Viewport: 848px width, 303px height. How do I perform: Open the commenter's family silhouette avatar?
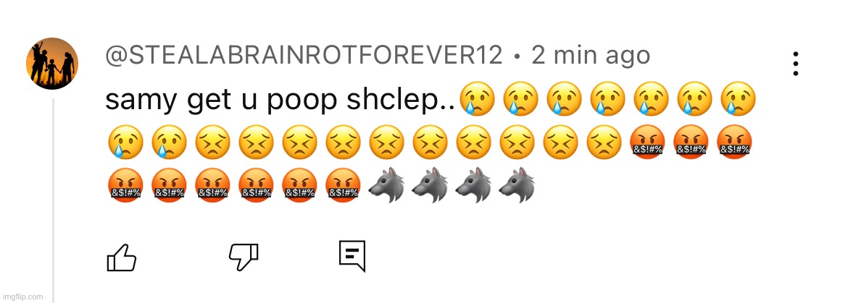(x=52, y=63)
